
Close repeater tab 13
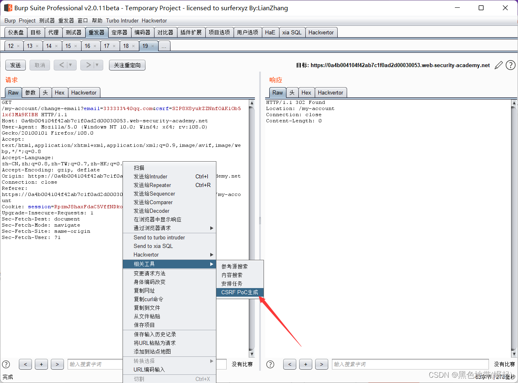[37, 46]
